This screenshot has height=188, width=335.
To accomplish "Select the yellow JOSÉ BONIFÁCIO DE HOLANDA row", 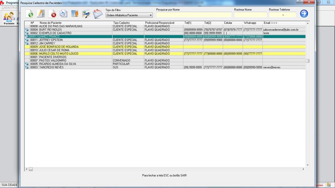I will tap(165, 47).
